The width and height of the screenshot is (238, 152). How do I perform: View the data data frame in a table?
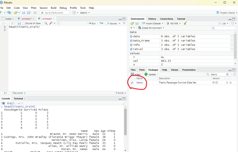(232, 36)
